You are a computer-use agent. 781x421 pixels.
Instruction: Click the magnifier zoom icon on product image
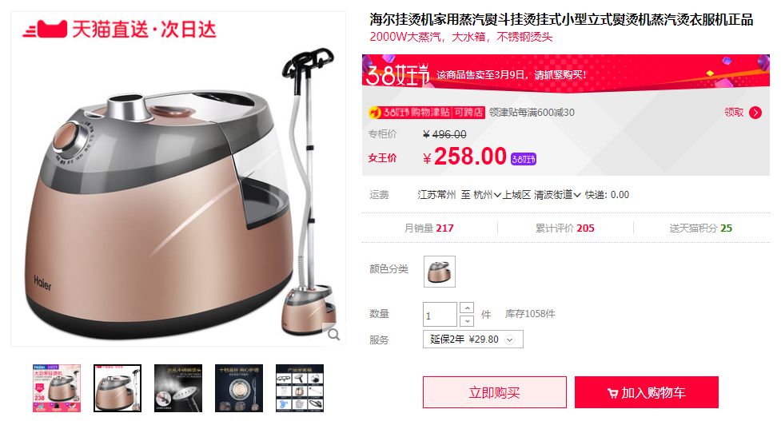click(333, 335)
